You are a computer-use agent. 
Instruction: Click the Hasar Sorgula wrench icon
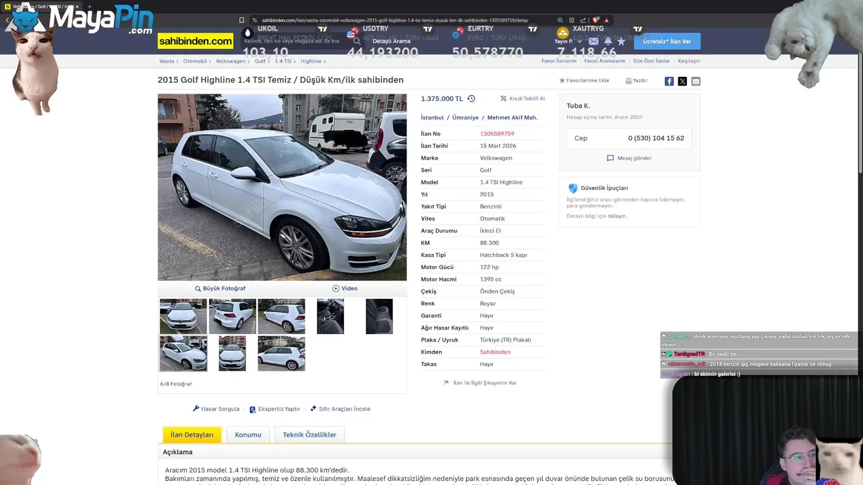[x=196, y=408]
